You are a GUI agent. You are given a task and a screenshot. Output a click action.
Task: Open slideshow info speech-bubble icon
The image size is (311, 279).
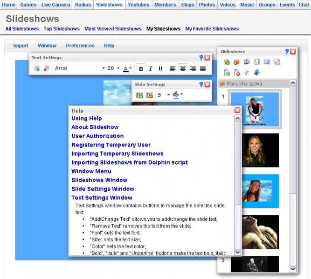[247, 62]
